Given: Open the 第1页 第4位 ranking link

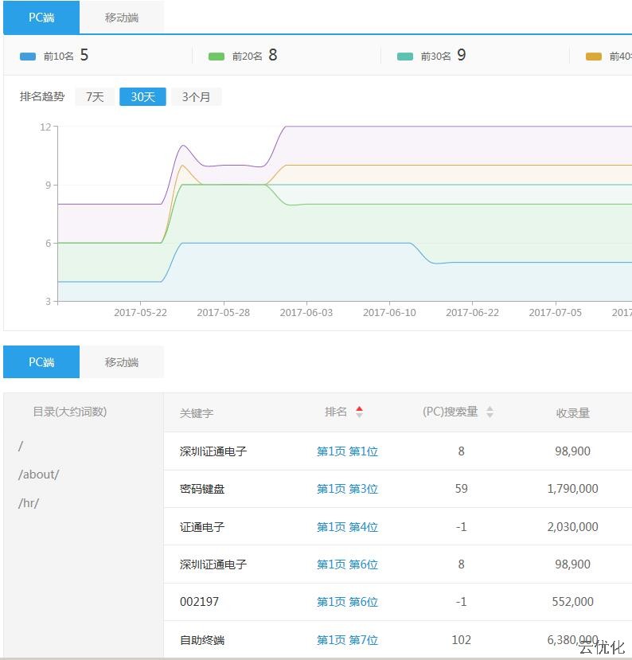Looking at the screenshot, I should pyautogui.click(x=347, y=526).
